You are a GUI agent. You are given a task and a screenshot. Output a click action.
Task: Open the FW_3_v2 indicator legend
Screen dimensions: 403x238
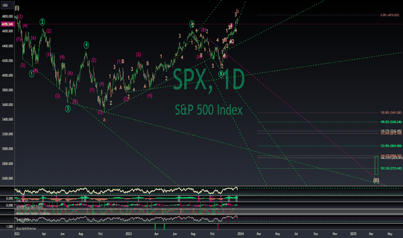pyautogui.click(x=22, y=201)
